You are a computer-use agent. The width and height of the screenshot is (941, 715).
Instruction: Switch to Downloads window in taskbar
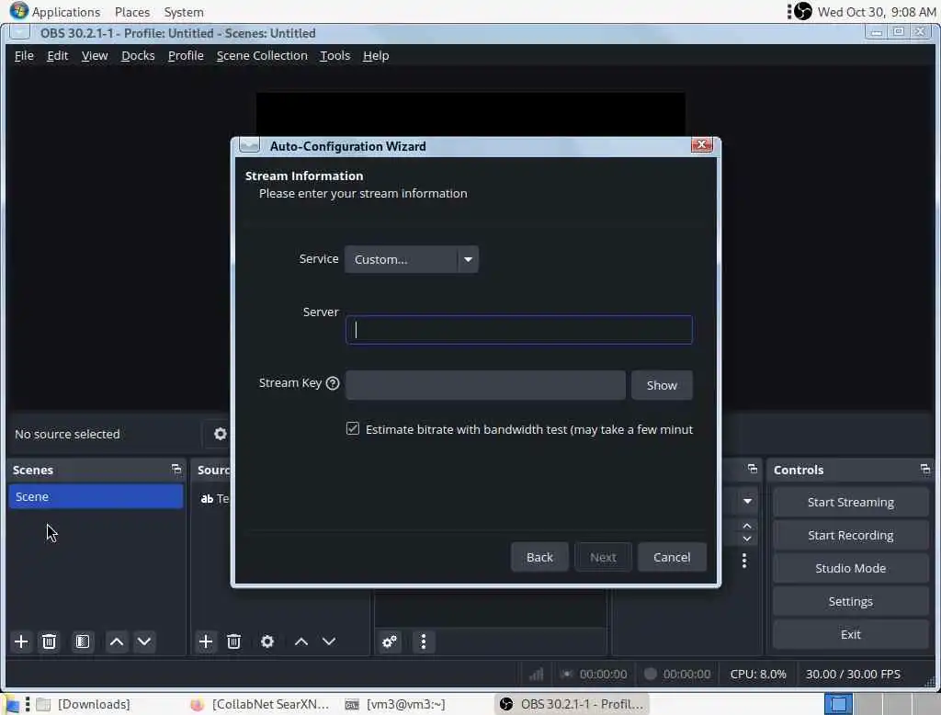pos(84,704)
